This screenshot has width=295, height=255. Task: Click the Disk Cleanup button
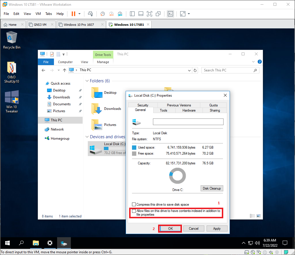(x=212, y=188)
